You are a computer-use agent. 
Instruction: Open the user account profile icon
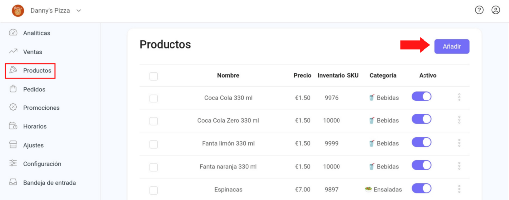[496, 10]
